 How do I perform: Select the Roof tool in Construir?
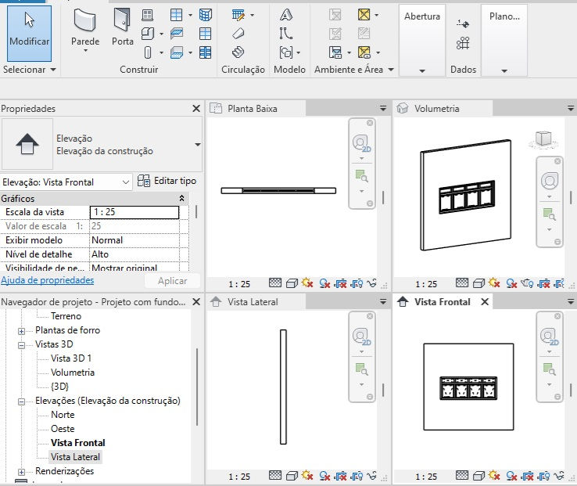177,15
